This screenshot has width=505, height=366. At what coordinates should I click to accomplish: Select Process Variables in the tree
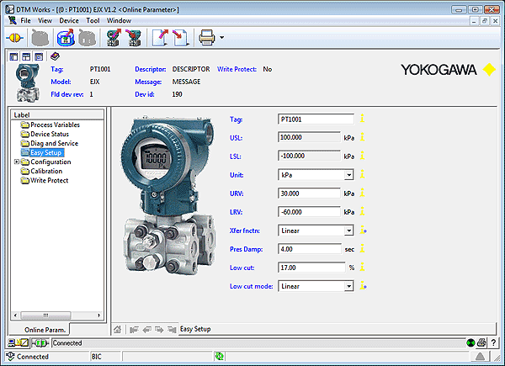(56, 125)
